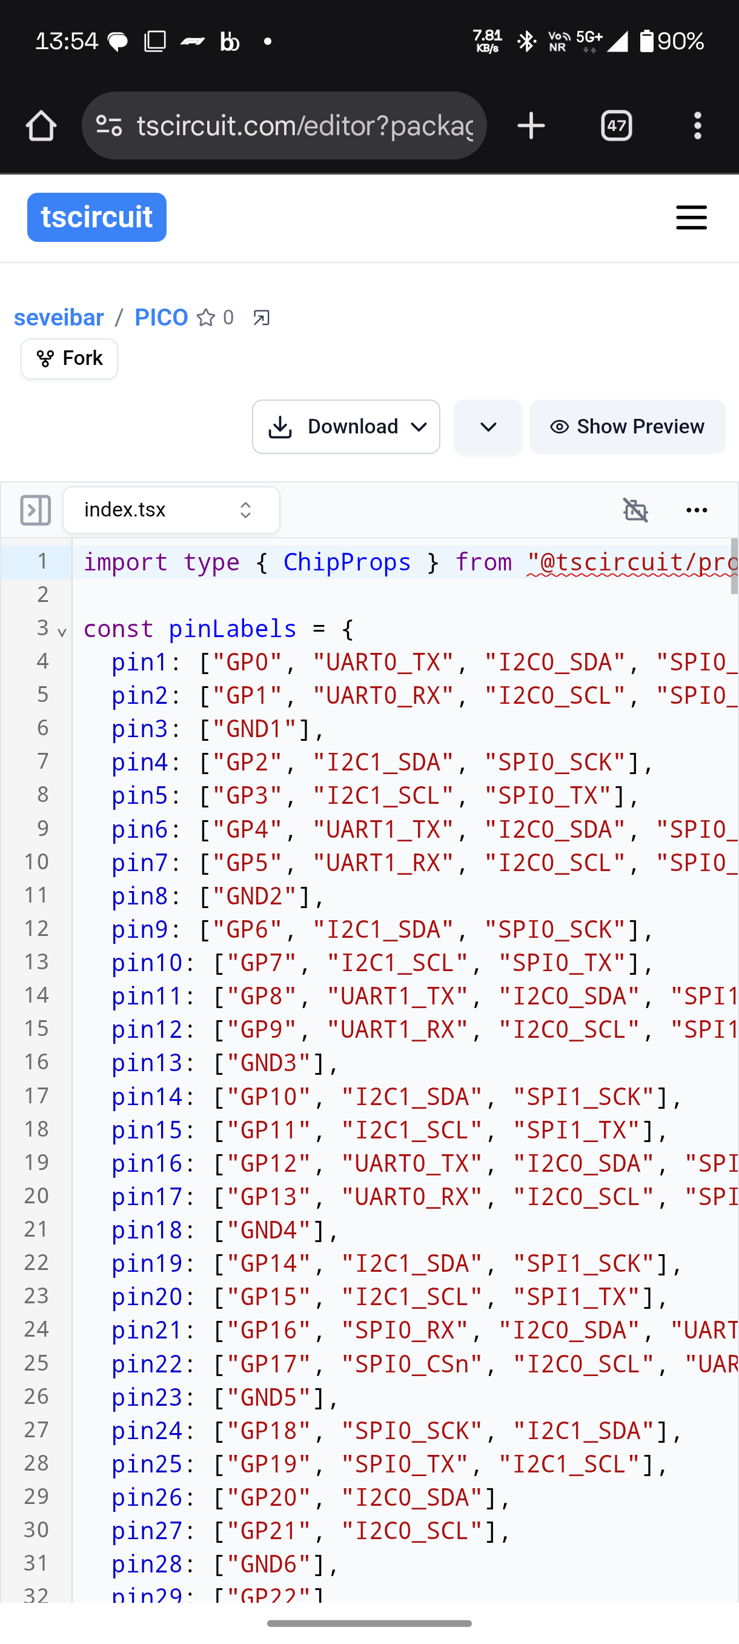
Task: Open package in new window icon
Action: click(x=261, y=317)
